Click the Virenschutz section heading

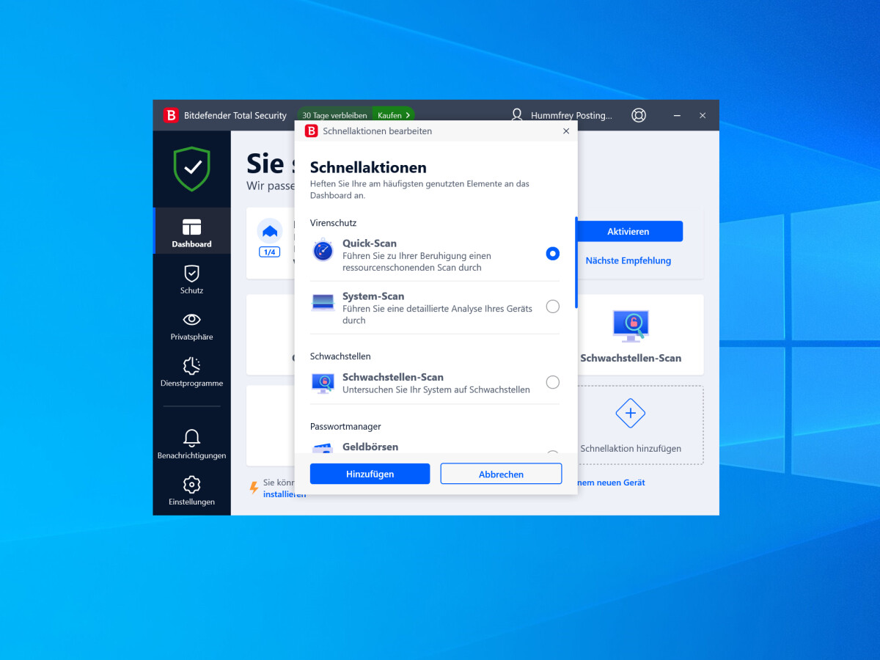pyautogui.click(x=333, y=222)
